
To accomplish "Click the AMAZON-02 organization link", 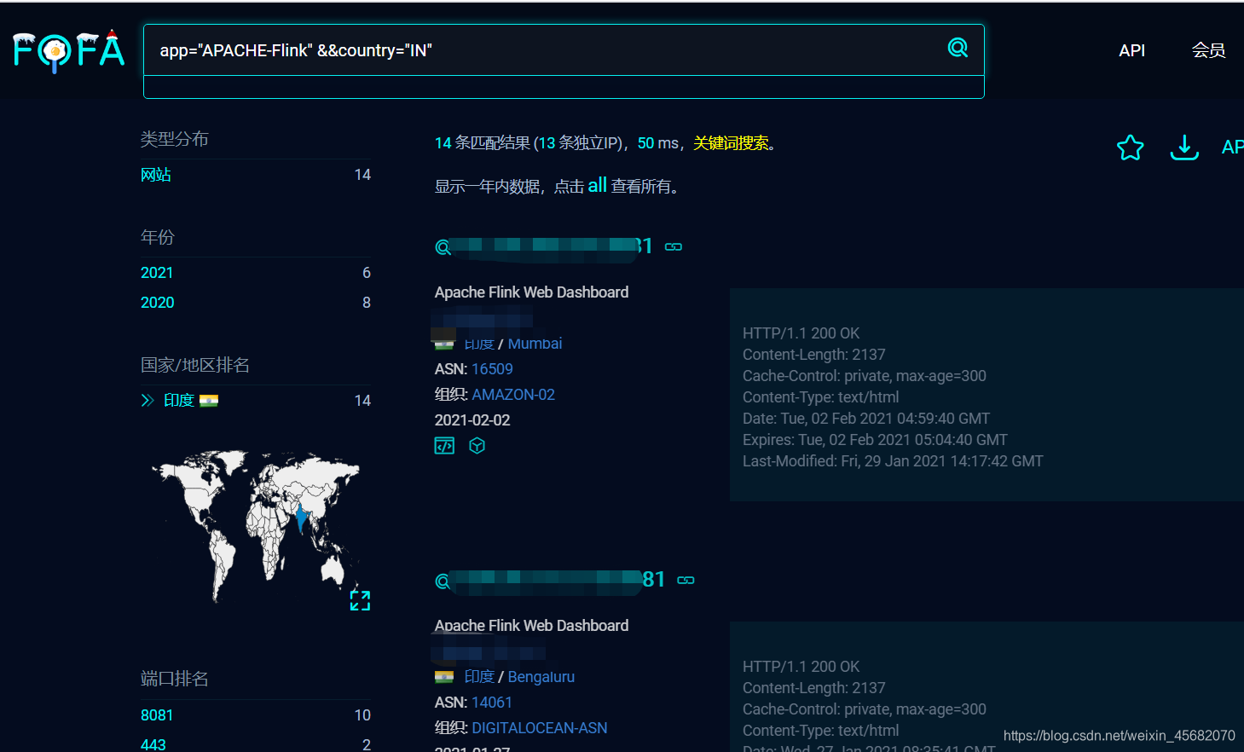I will (513, 395).
